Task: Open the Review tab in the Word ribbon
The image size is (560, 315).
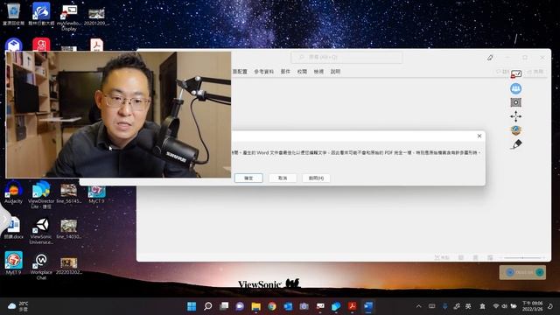Action: 302,72
